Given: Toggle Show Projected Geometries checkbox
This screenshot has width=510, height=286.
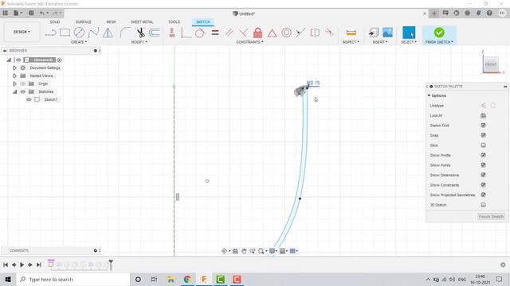Looking at the screenshot, I should 484,195.
